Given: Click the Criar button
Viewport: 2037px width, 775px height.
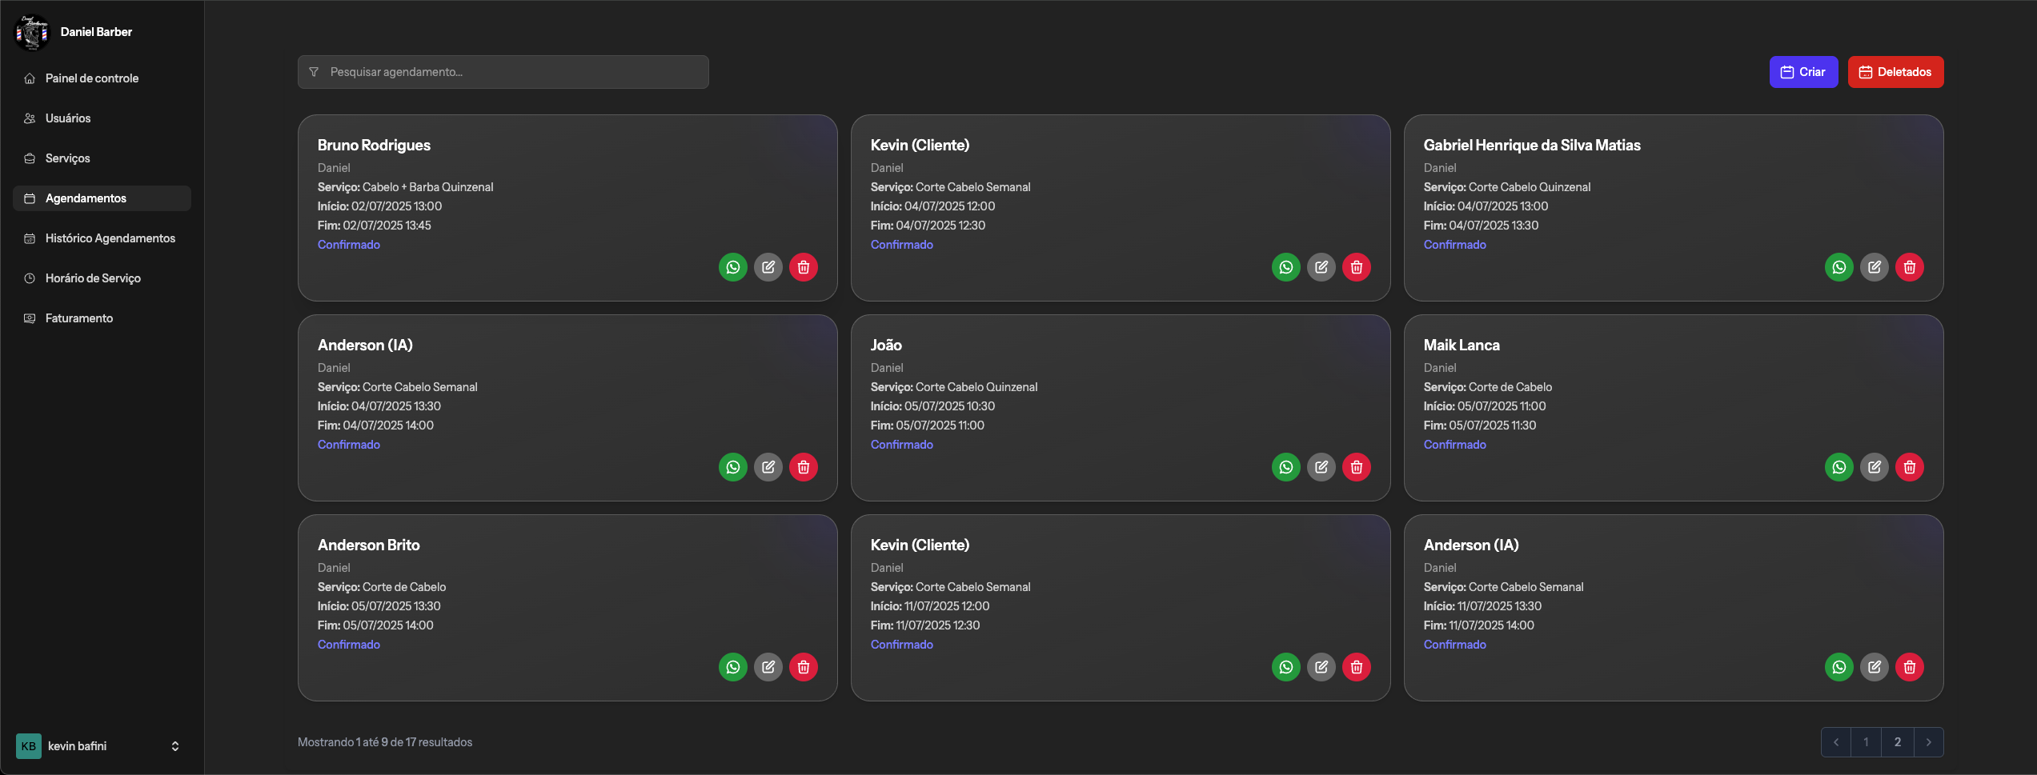Looking at the screenshot, I should pyautogui.click(x=1802, y=72).
